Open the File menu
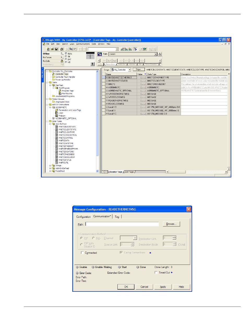This screenshot has width=248, height=330. click(48, 44)
